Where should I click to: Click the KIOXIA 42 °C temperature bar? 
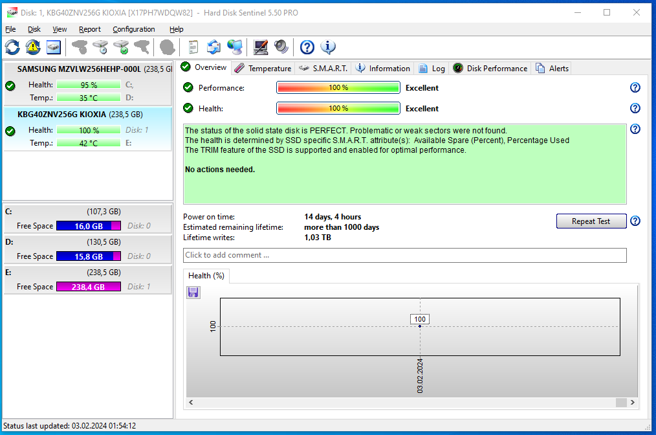click(89, 143)
